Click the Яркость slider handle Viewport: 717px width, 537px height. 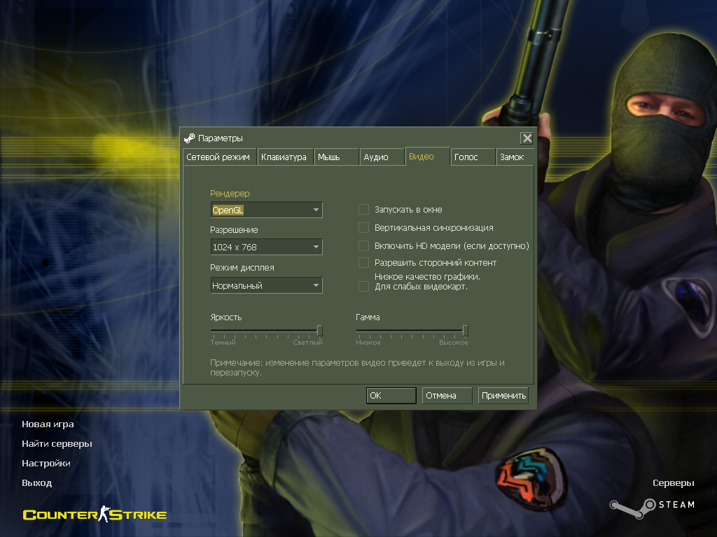(x=319, y=331)
